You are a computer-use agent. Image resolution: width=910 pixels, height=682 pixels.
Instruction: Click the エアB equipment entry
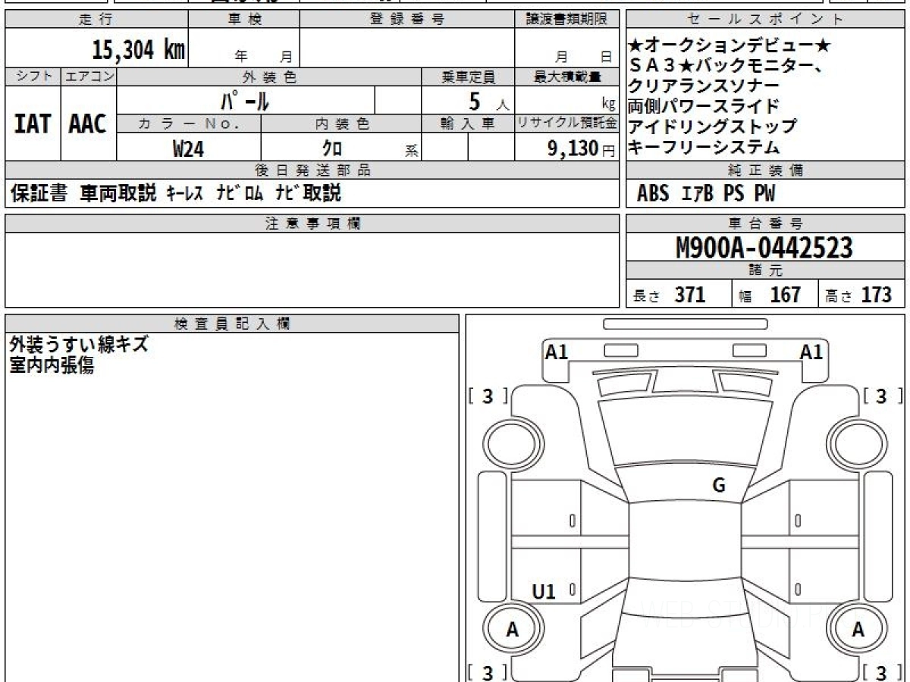pos(697,194)
